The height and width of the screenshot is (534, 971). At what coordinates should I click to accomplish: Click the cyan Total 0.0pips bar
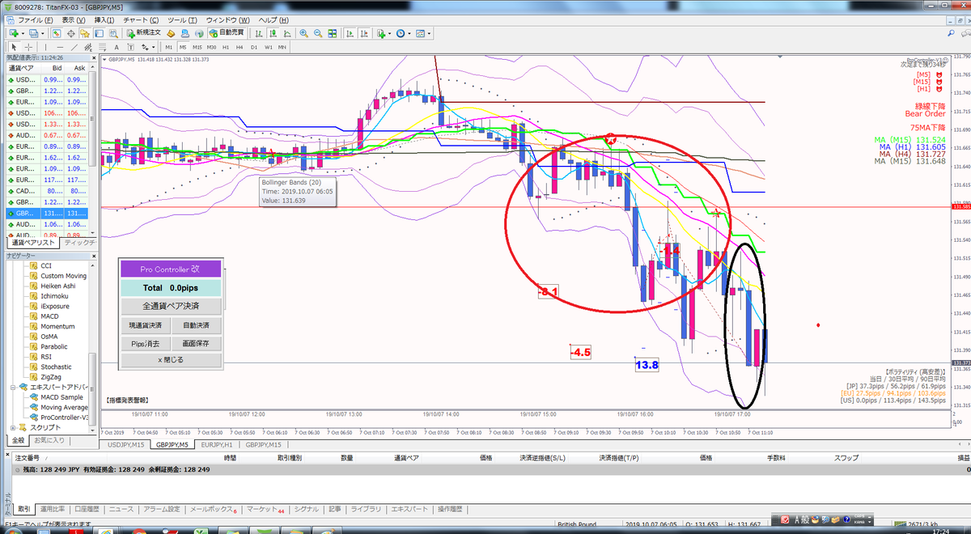pyautogui.click(x=171, y=288)
